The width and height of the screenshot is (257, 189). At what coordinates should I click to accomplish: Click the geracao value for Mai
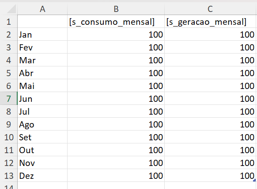[211, 86]
